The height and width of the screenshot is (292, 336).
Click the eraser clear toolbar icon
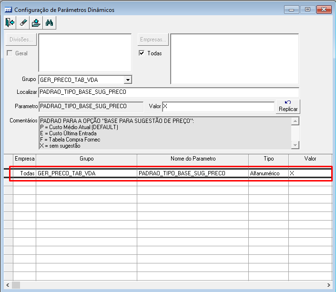coord(23,22)
